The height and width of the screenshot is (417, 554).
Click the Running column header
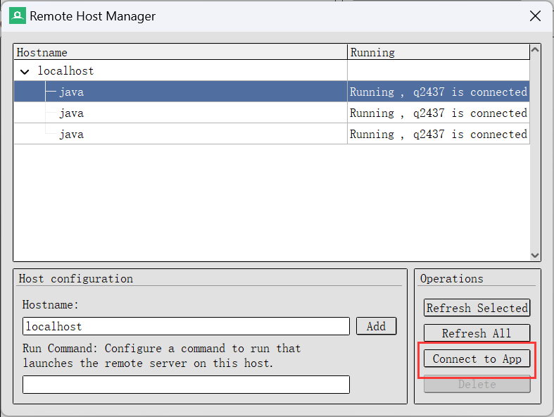438,53
